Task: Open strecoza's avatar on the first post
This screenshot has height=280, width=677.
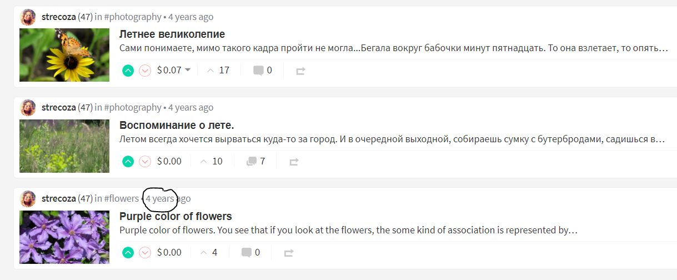Action: (x=28, y=17)
